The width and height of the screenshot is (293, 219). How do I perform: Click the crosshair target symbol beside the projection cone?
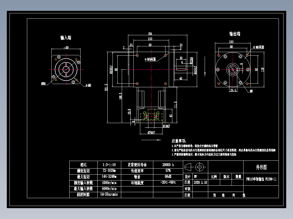point(199,167)
